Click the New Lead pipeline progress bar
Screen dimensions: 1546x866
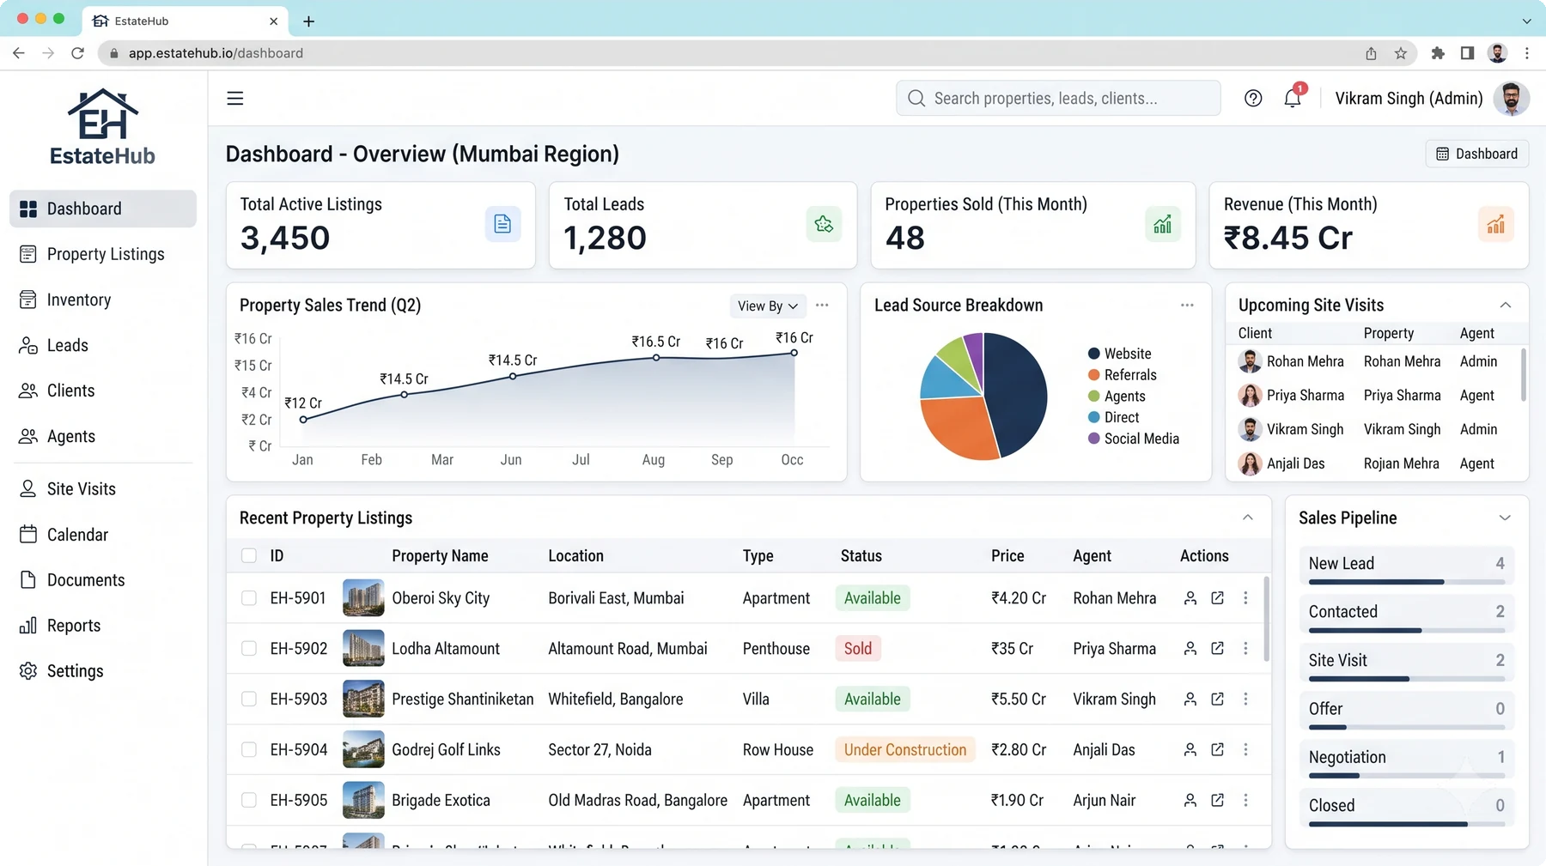1406,582
